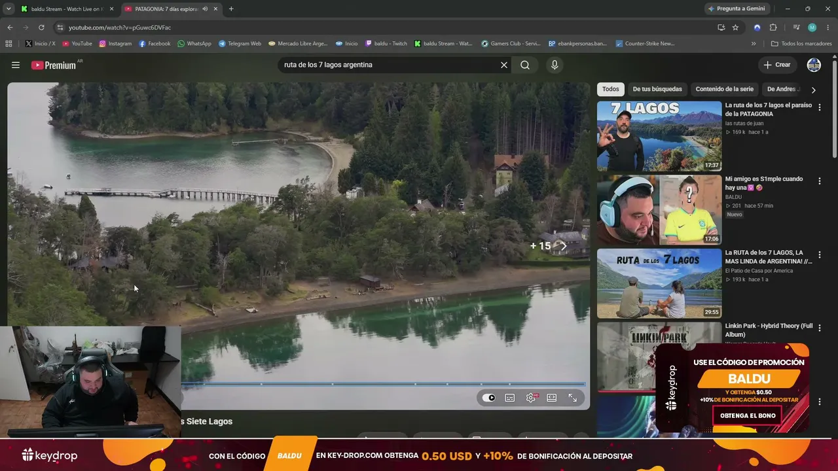The height and width of the screenshot is (471, 838).
Task: Open the media controls icon in Chrome toolbar
Action: (796, 27)
